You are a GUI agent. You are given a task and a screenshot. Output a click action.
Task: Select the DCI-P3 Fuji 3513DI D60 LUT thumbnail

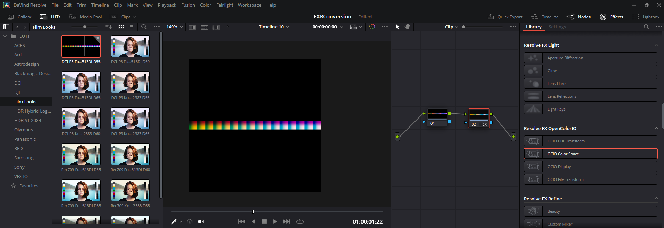coord(130,46)
